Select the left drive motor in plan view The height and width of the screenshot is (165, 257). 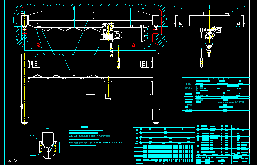coord(35,64)
